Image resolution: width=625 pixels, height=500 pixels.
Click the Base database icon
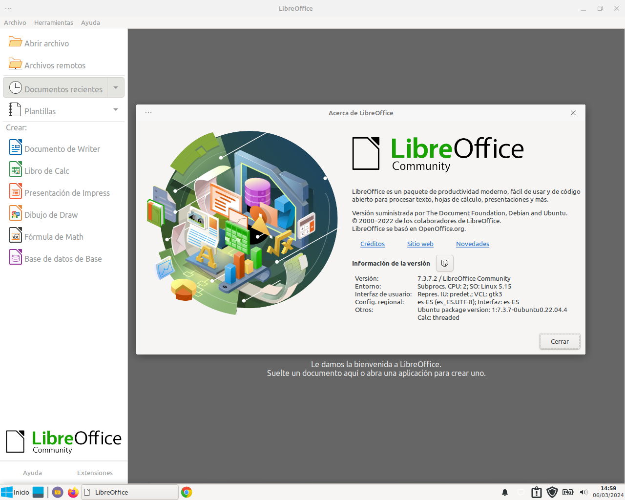click(x=16, y=257)
